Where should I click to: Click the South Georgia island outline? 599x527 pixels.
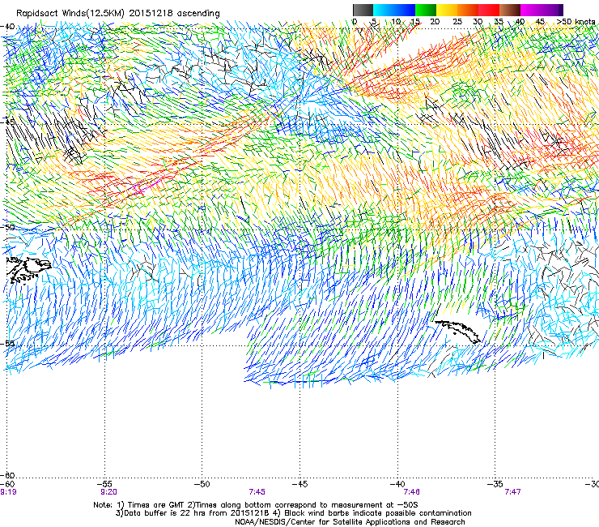click(457, 331)
